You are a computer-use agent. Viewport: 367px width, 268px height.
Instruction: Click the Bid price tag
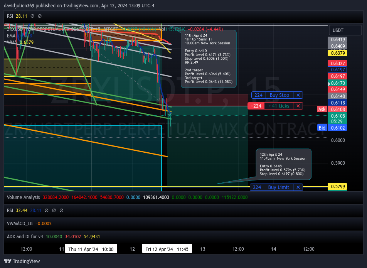(322, 128)
